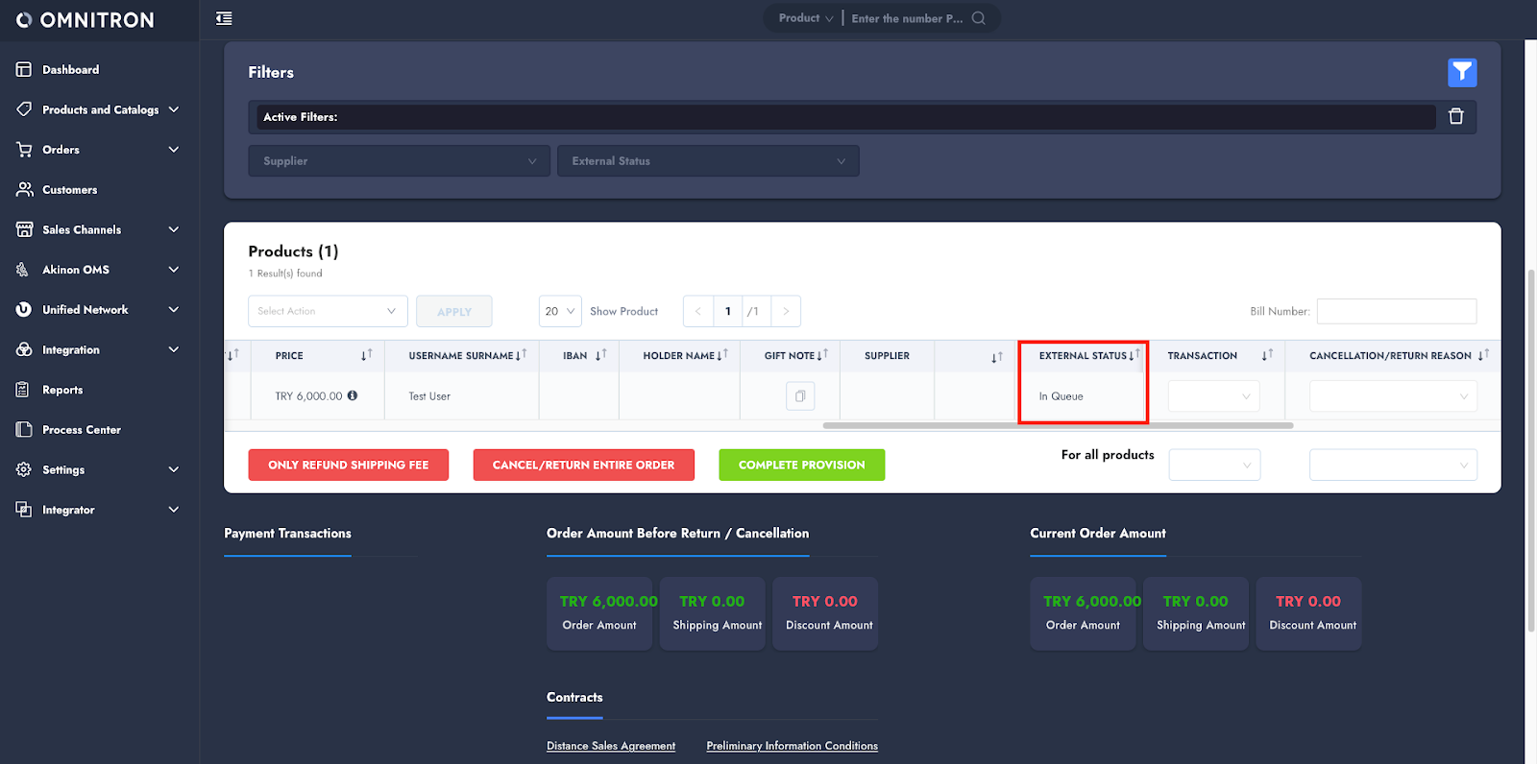The width and height of the screenshot is (1537, 764).
Task: Go to next page arrow in pagination
Action: tap(786, 311)
